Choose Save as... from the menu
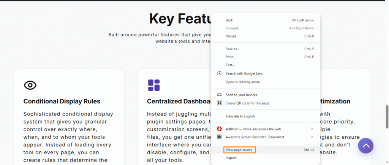 [266, 49]
